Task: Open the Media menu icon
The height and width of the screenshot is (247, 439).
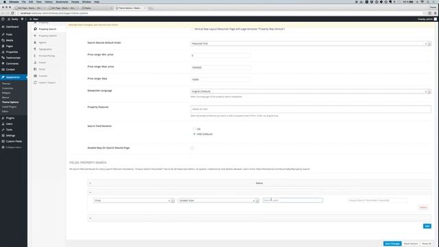Action: pos(3,40)
